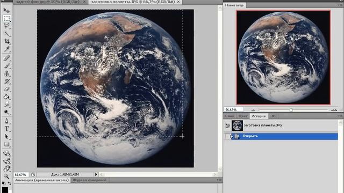Viewport: 344px width, 193px height.
Task: Select the Clone Stamp tool
Action: [6, 73]
